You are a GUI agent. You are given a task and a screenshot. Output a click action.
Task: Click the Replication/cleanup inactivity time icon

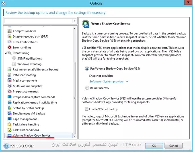pos(9,102)
